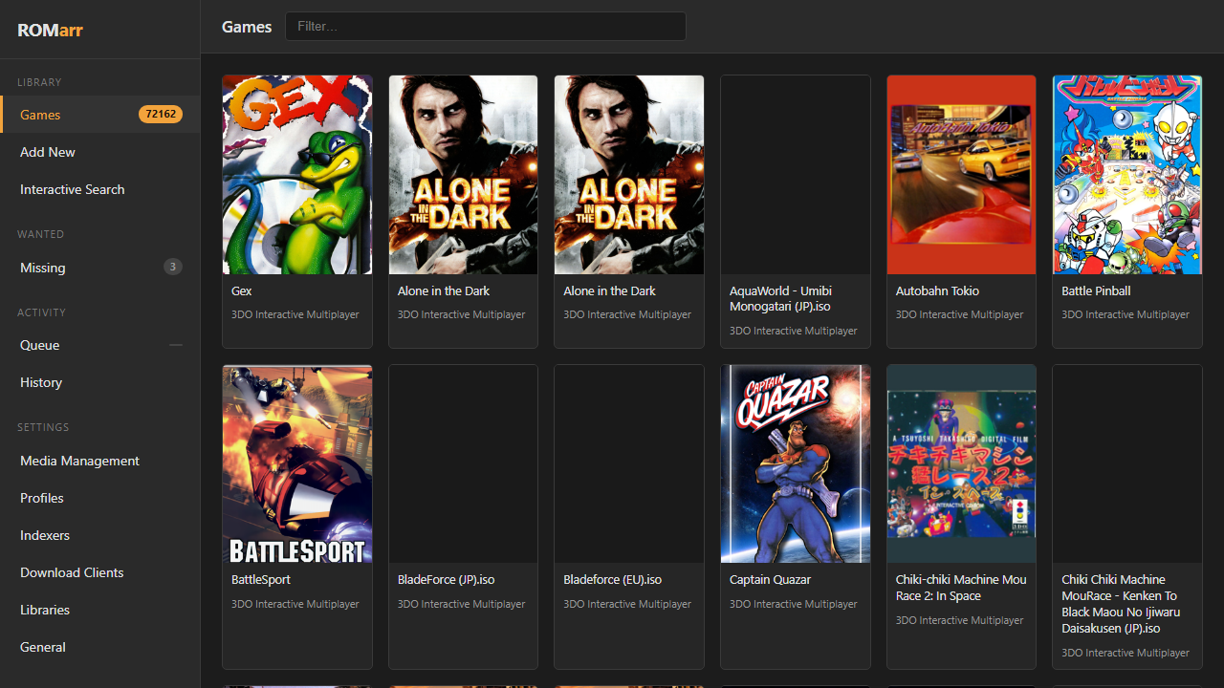Screen dimensions: 1224x688
Task: View the History page
Action: coord(99,382)
